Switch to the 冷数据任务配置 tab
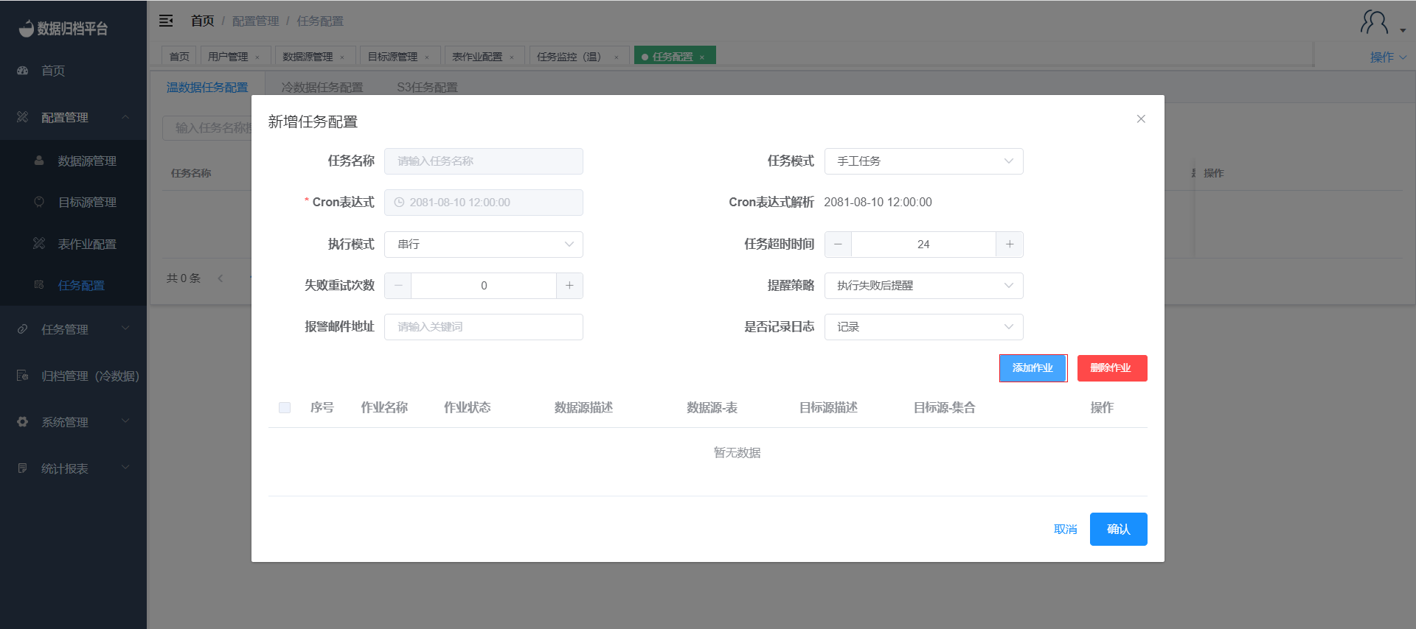The height and width of the screenshot is (629, 1416). click(x=322, y=88)
